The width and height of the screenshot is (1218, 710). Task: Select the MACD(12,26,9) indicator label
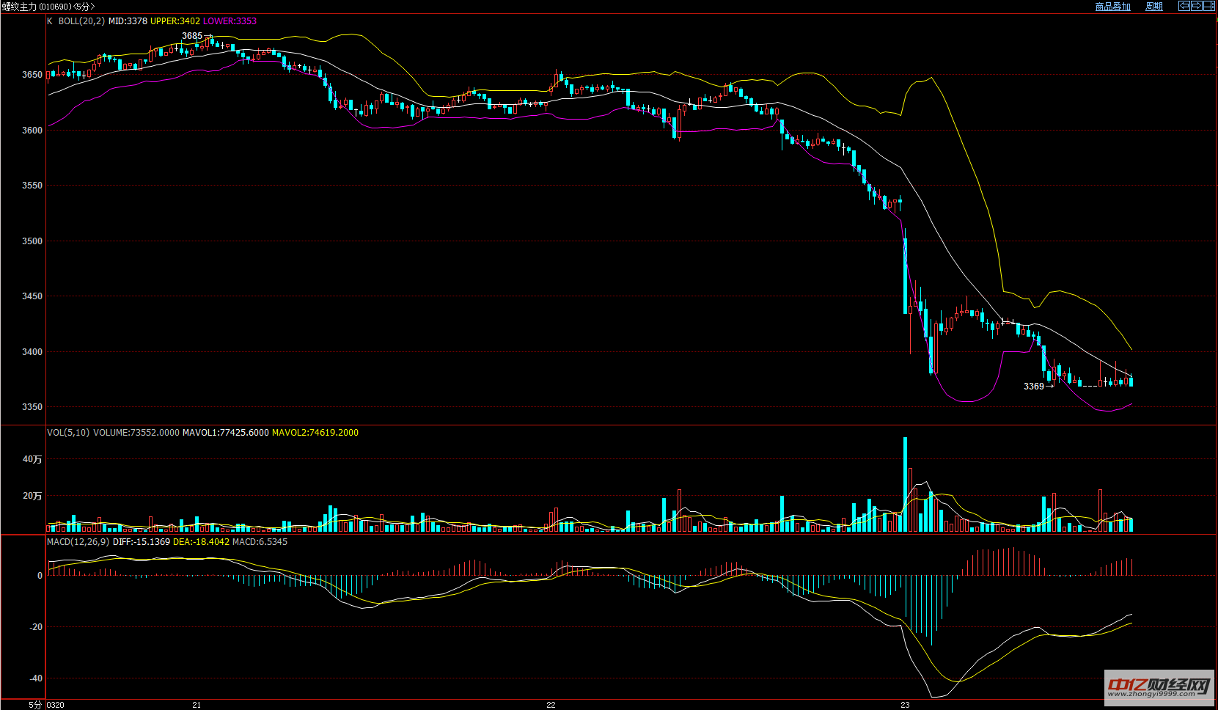[x=78, y=542]
